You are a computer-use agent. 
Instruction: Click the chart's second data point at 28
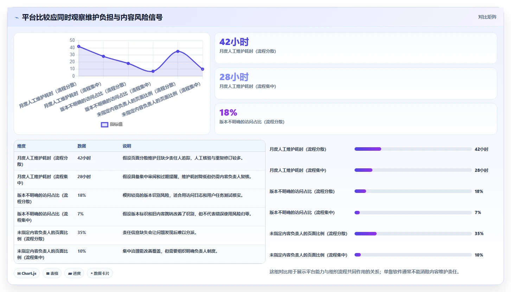[103, 56]
